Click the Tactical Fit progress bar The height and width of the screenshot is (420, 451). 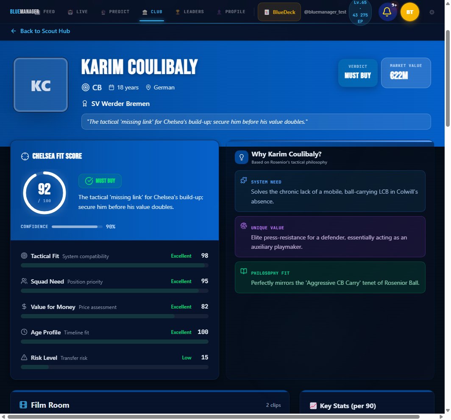[114, 265]
